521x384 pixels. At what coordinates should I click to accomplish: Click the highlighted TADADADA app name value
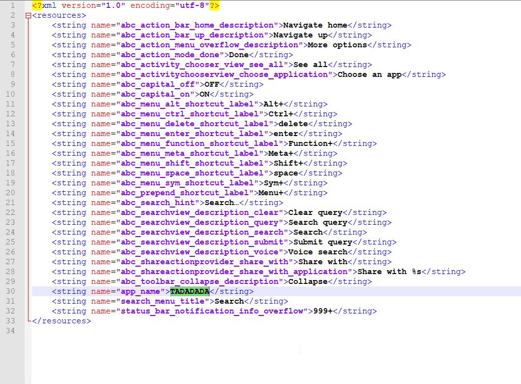point(190,291)
